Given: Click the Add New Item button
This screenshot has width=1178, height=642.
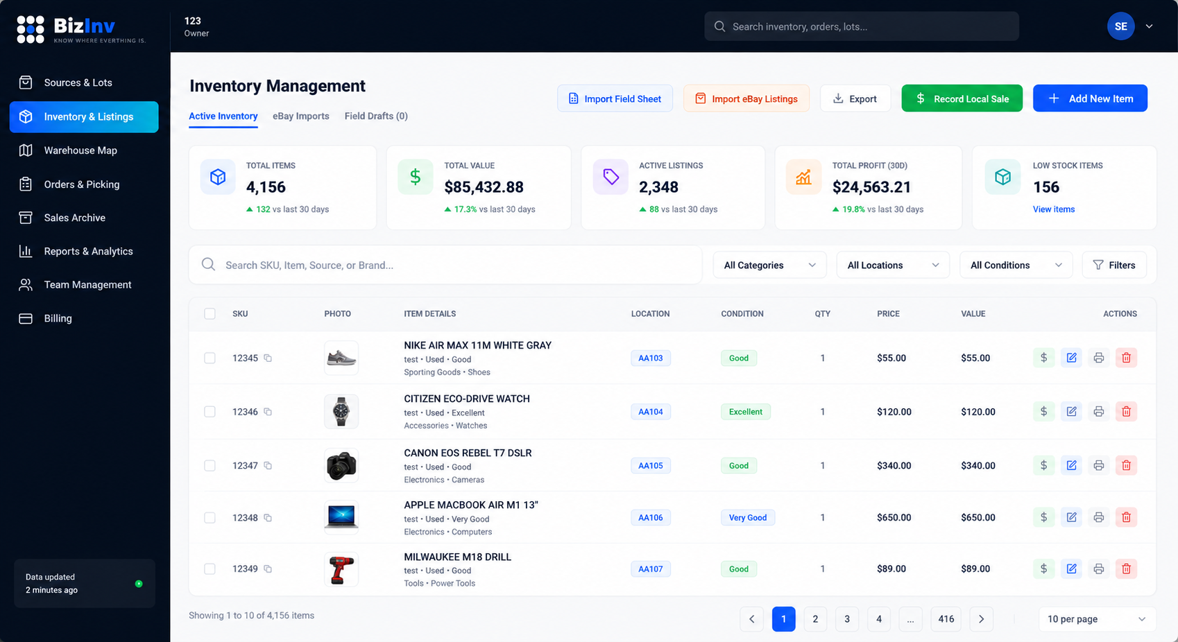Looking at the screenshot, I should 1090,98.
